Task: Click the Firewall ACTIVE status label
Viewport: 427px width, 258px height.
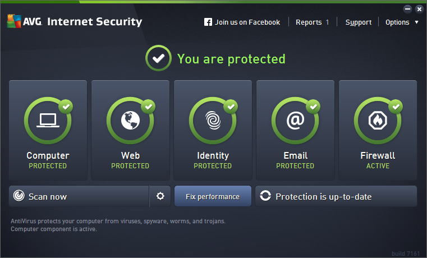Action: tap(378, 166)
